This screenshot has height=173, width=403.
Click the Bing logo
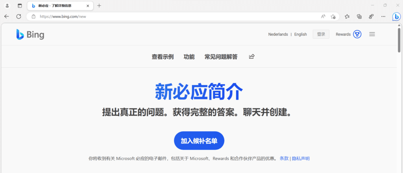pyautogui.click(x=30, y=34)
